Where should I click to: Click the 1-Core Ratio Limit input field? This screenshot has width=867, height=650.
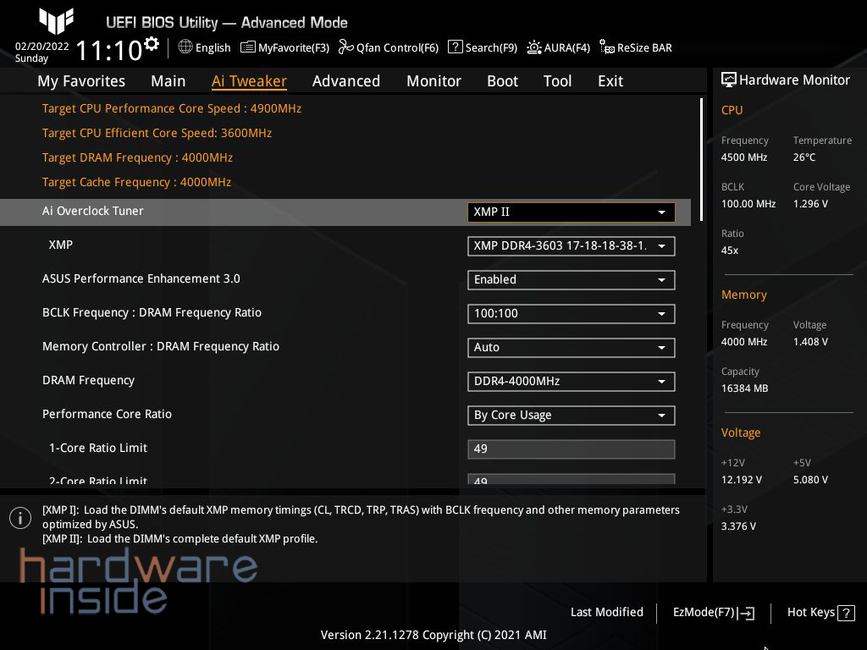tap(572, 449)
